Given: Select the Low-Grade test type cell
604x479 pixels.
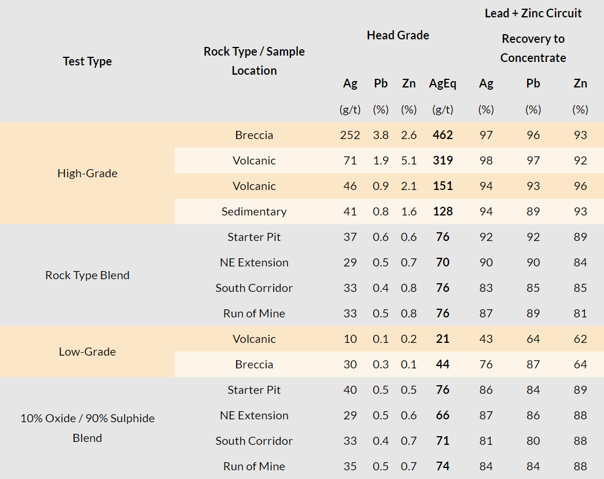Looking at the screenshot, I should 87,352.
